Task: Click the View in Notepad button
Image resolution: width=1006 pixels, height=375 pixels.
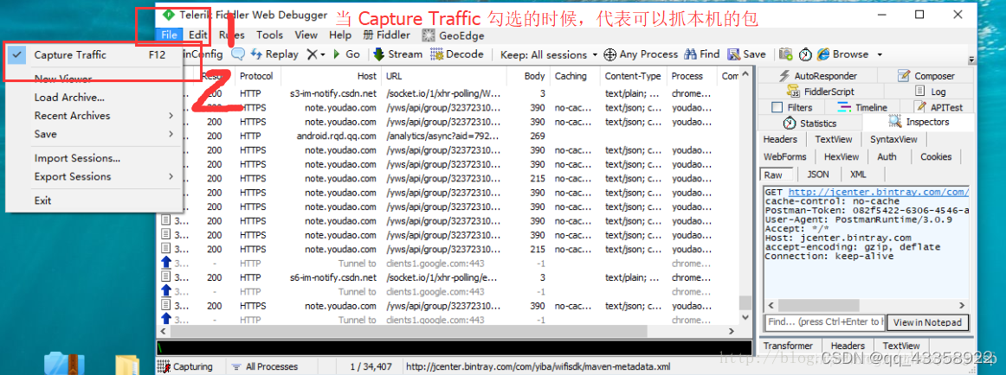Action: tap(927, 322)
